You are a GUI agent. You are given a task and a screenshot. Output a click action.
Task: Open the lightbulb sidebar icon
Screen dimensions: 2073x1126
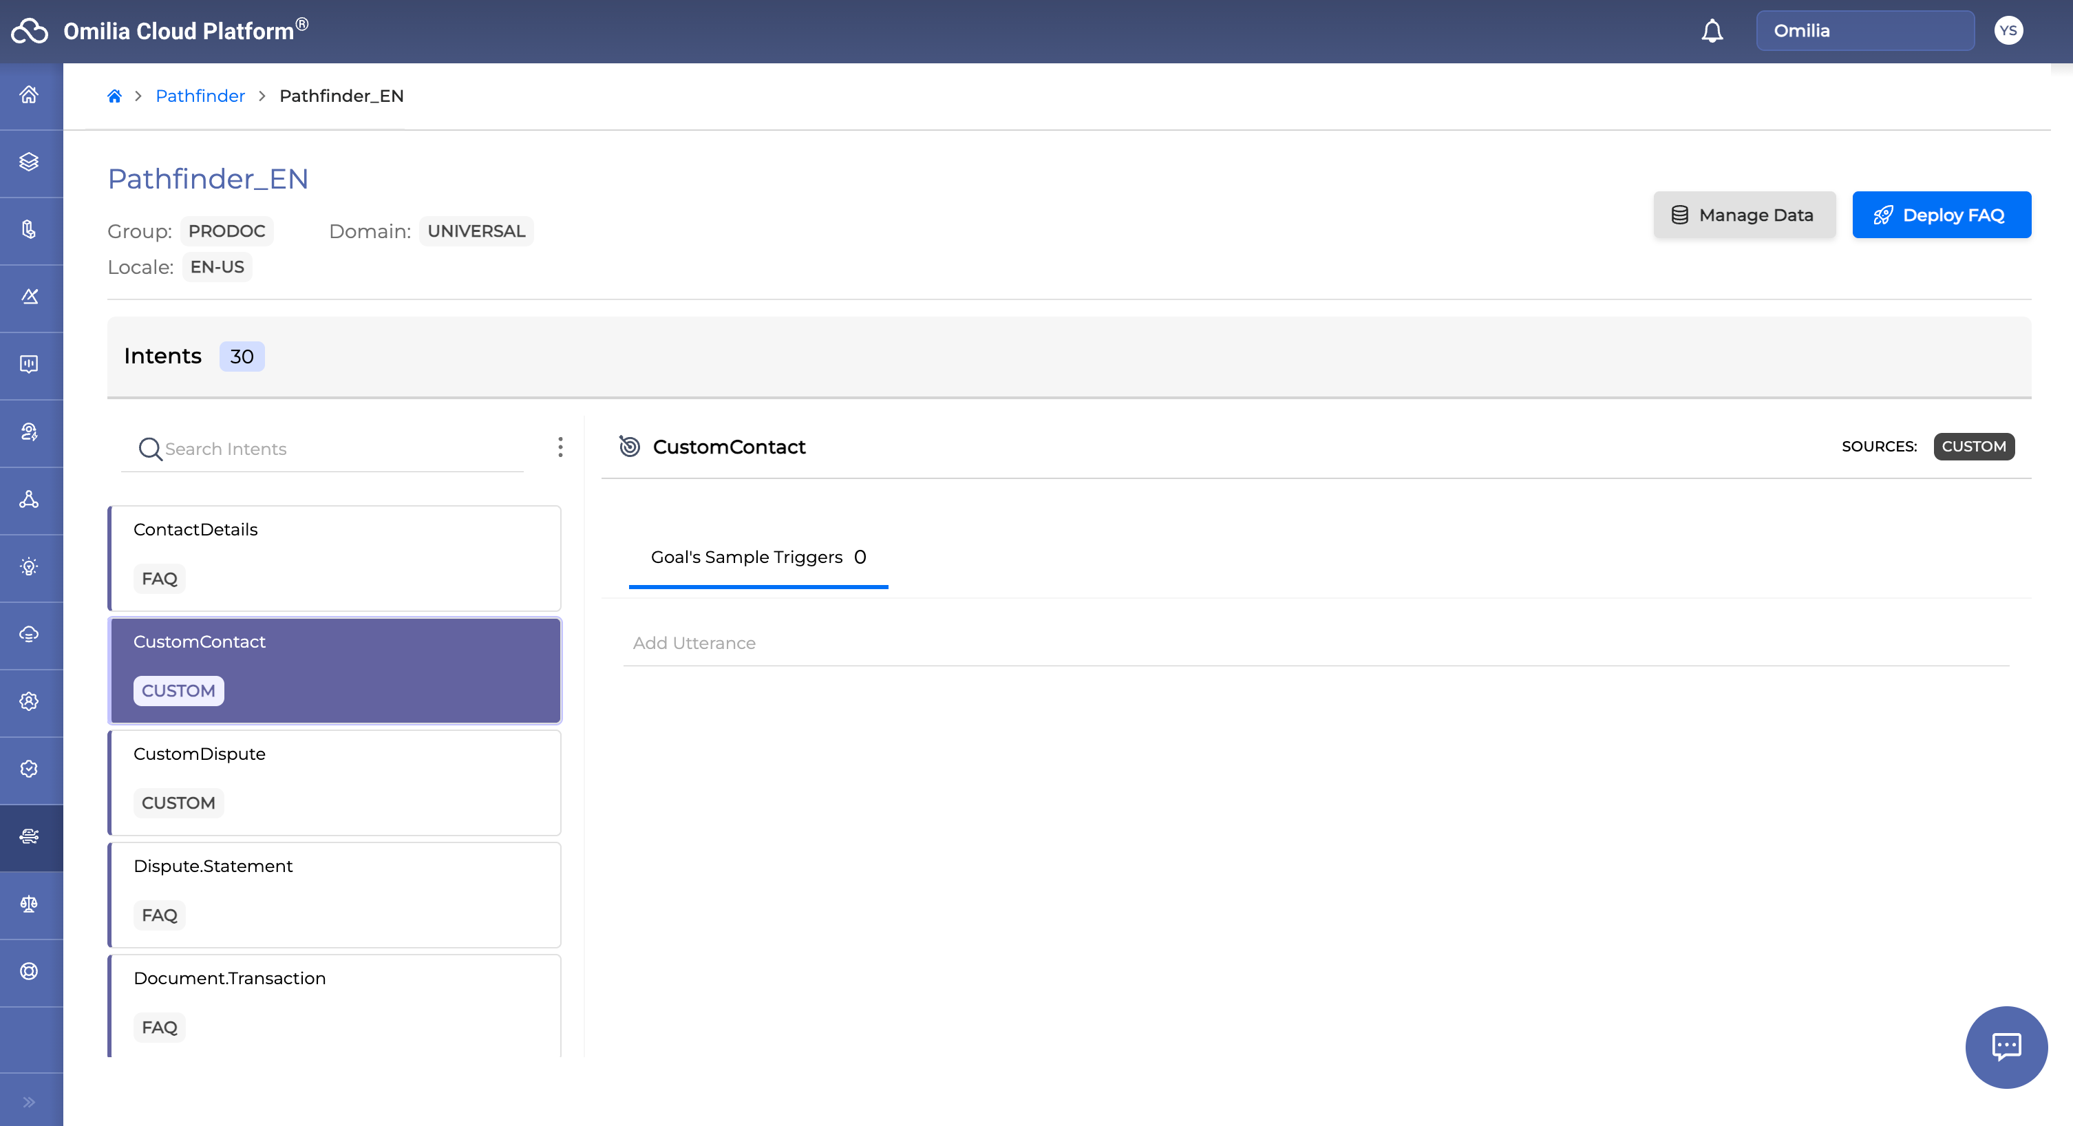[30, 566]
